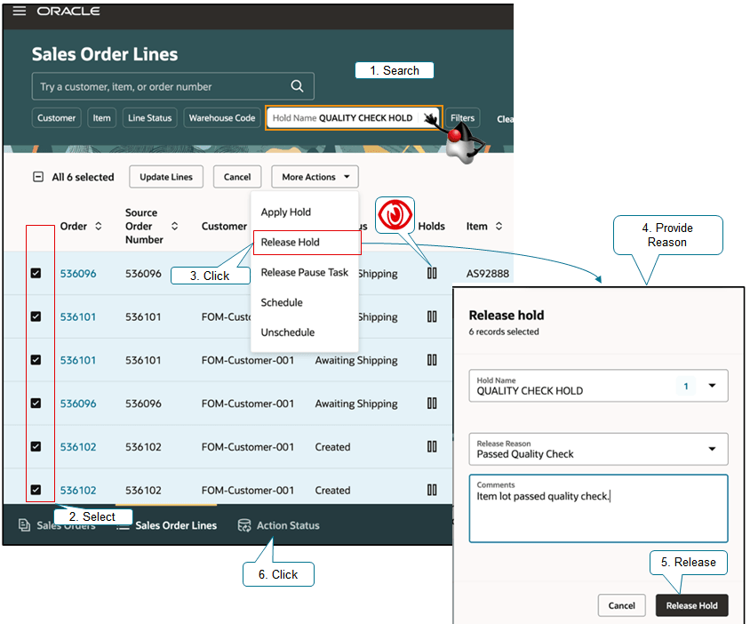Image resolution: width=750 pixels, height=624 pixels.
Task: Click the Oracle logo
Action: [68, 11]
